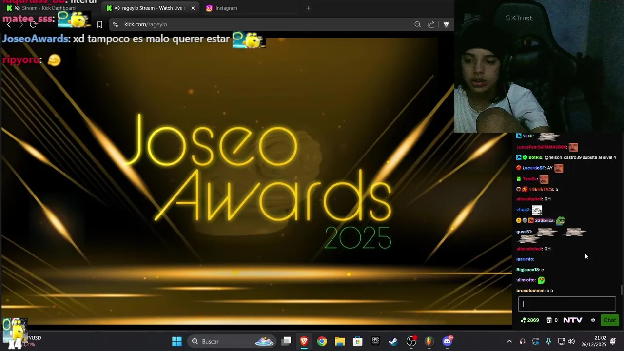Launch Epic Games from taskbar
This screenshot has height=351, width=624.
[375, 341]
